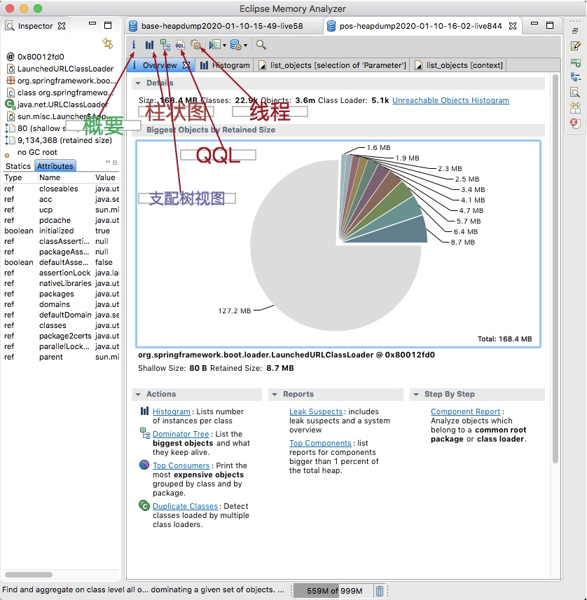Open the Histogram link under Actions
The image size is (587, 600).
click(x=172, y=411)
